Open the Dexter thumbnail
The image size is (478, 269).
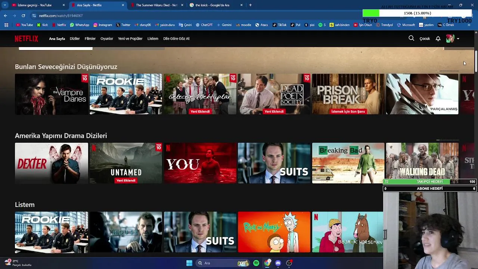click(52, 163)
